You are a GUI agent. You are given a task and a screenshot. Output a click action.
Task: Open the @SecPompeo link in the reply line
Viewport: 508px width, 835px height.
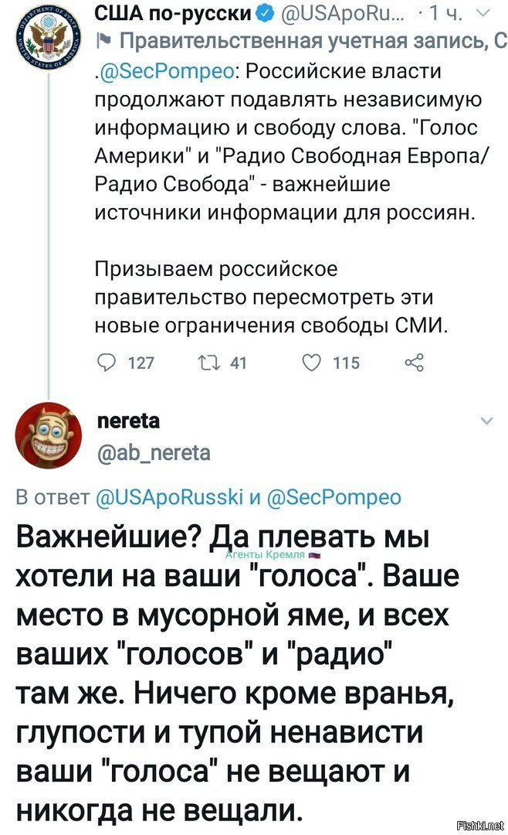coord(334,496)
